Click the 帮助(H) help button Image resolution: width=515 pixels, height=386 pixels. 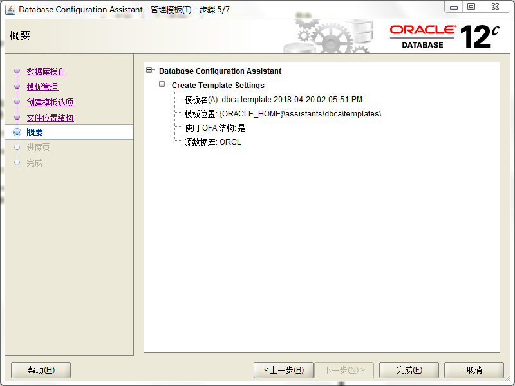41,371
